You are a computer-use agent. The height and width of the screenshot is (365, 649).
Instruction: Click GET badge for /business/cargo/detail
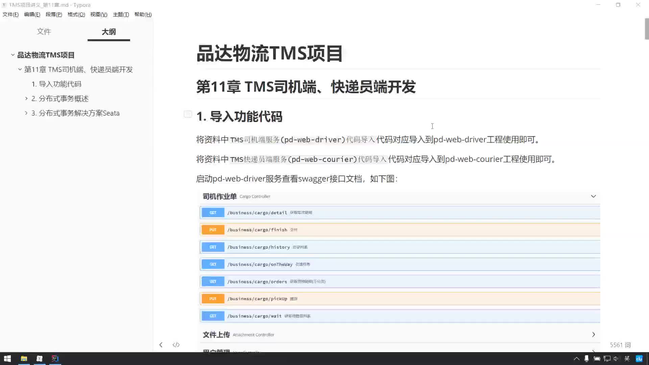pos(213,213)
